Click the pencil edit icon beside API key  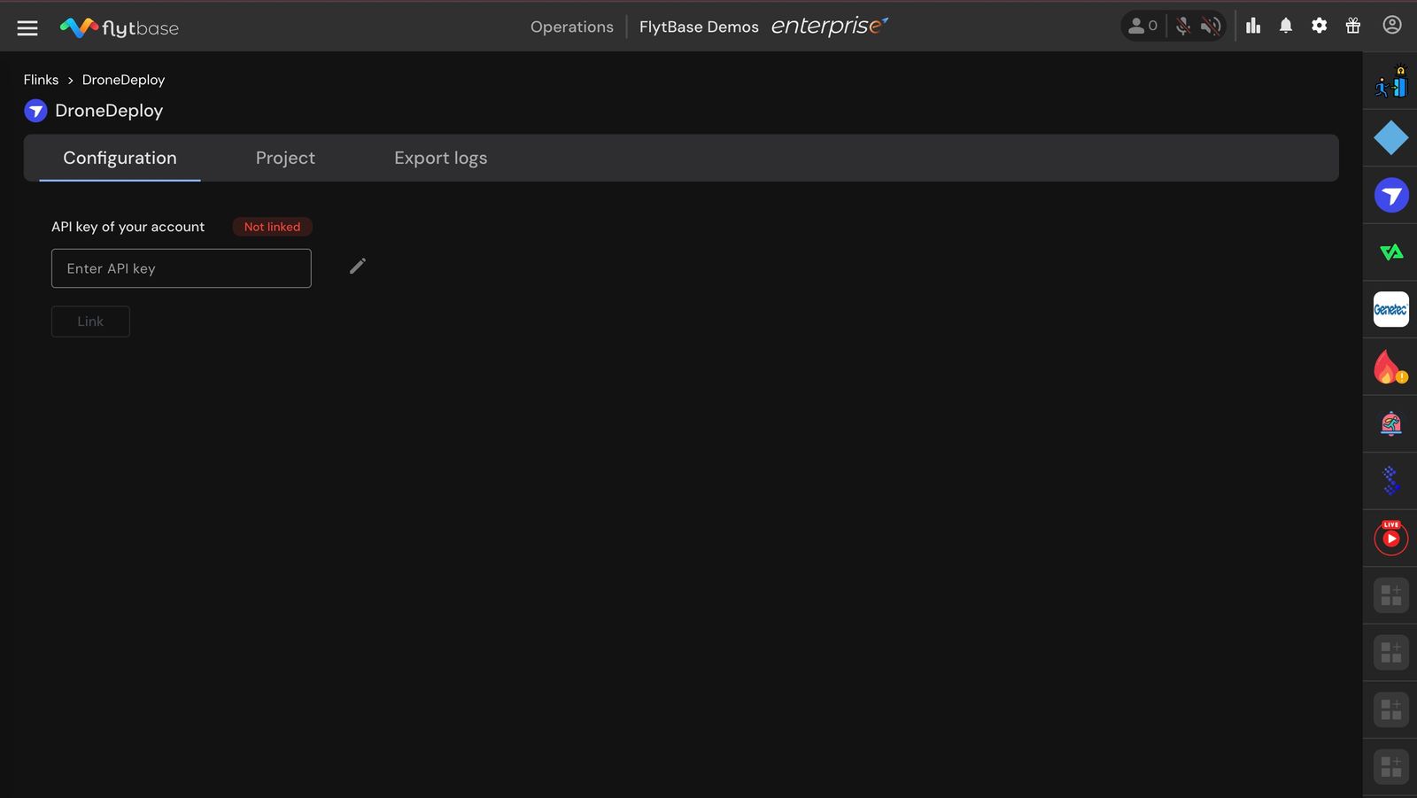point(358,266)
